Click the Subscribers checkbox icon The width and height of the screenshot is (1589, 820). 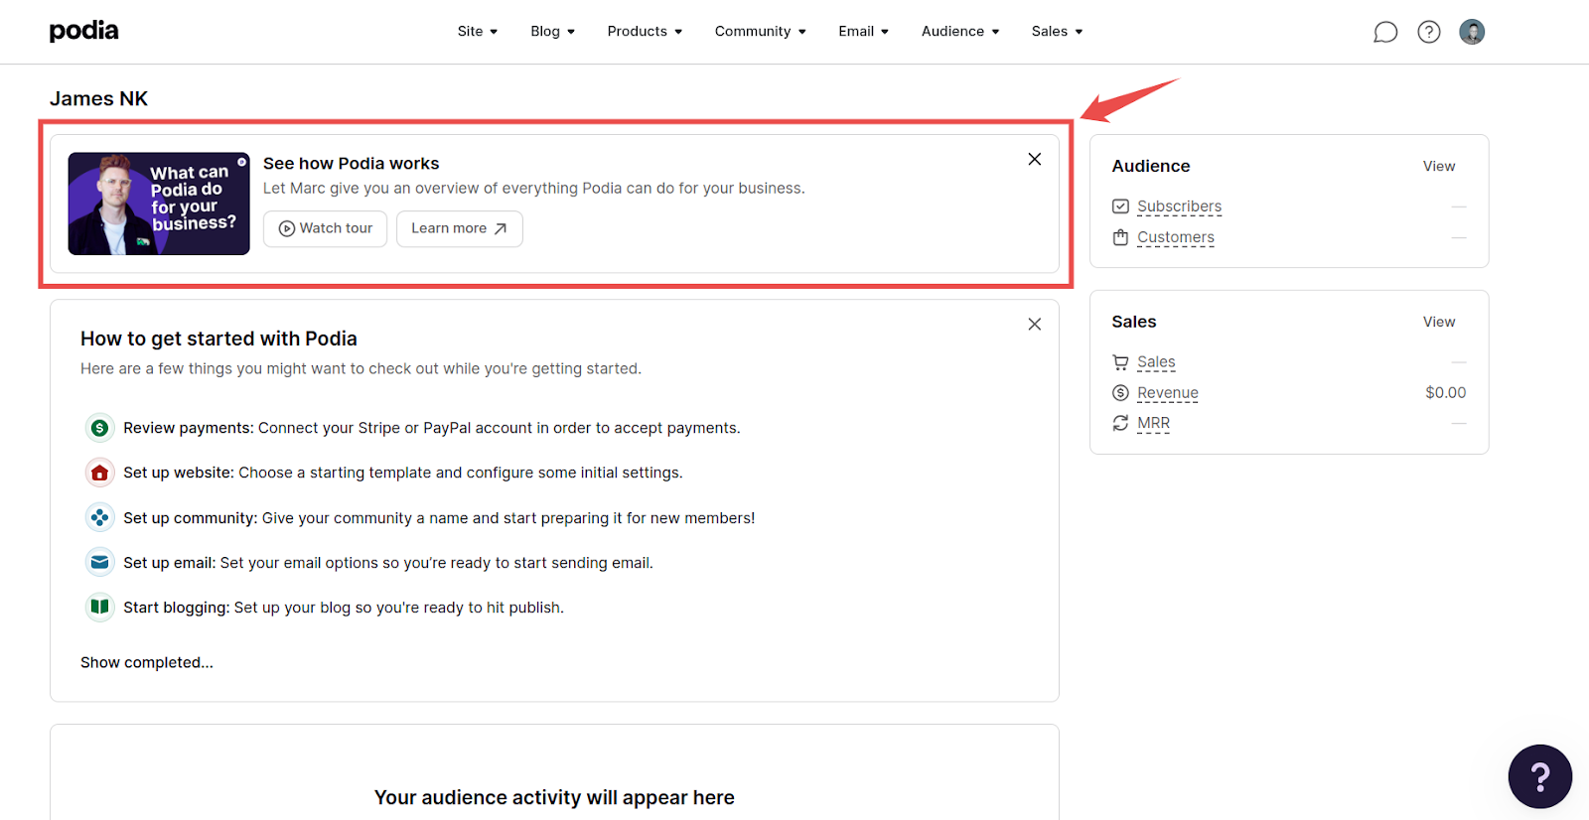[1120, 206]
